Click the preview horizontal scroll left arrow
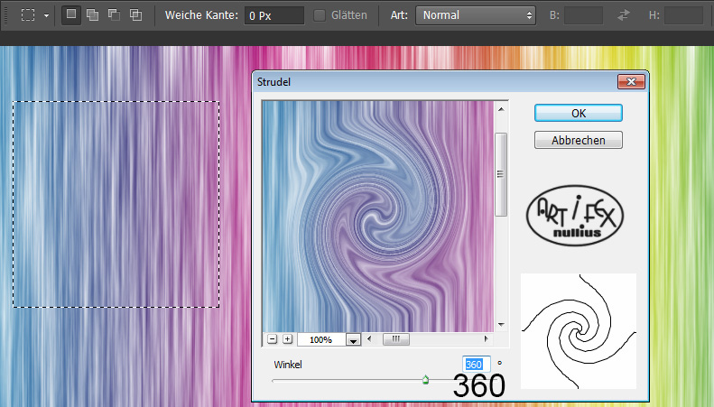The image size is (714, 407). point(369,338)
